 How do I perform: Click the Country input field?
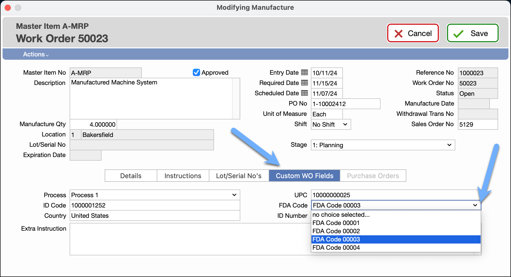click(155, 215)
